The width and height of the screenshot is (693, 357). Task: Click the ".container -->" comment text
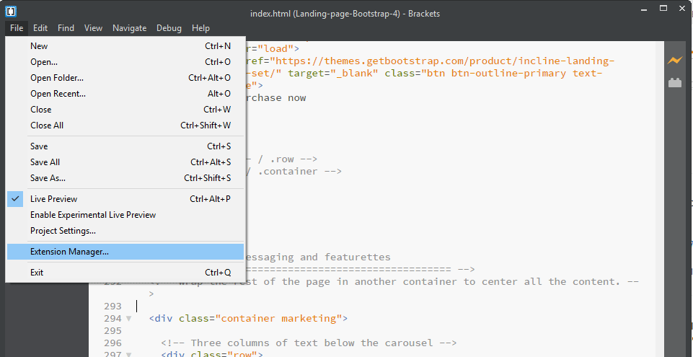tap(300, 171)
